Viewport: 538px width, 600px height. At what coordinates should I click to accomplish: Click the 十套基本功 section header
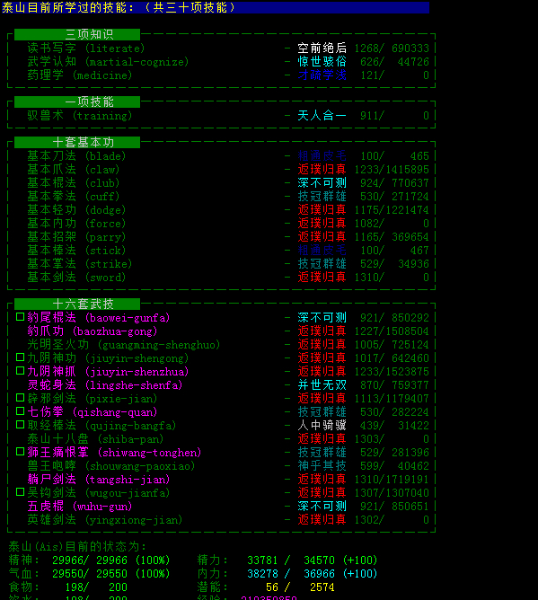tap(77, 142)
